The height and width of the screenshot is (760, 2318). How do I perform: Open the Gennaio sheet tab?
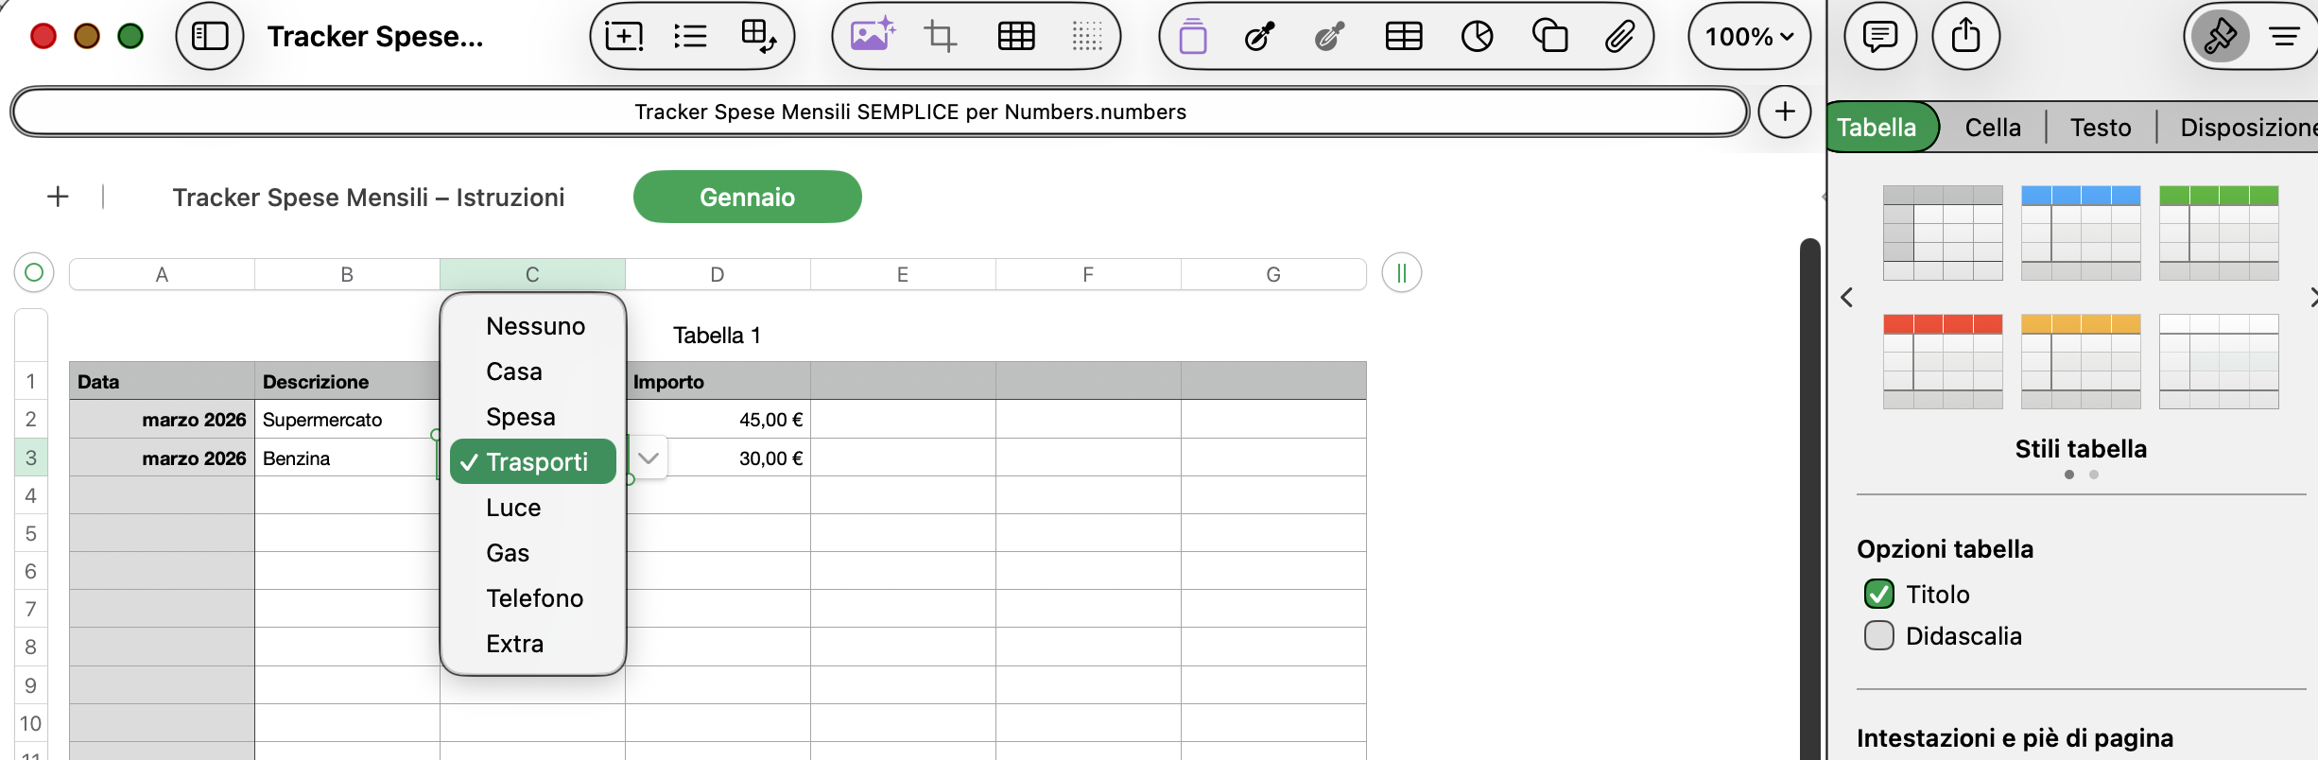tap(747, 197)
